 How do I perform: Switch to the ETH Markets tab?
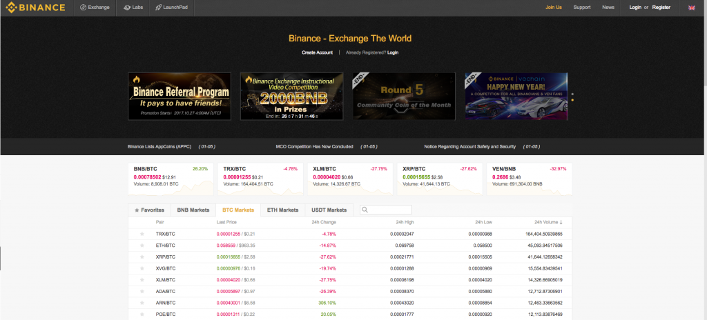(x=282, y=210)
